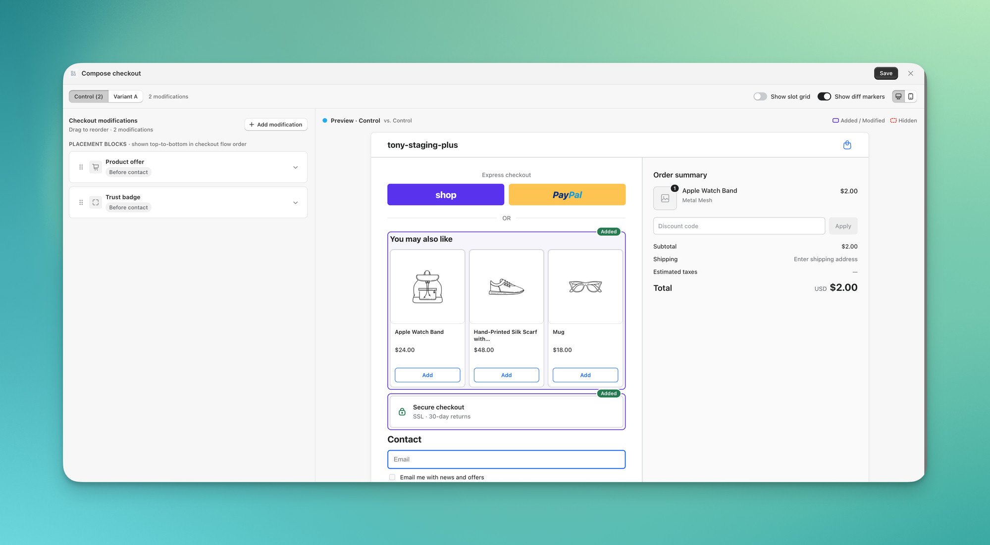The image size is (990, 545).
Task: Click the 'PLACEMENT BLOCKS' label
Action: (x=98, y=144)
